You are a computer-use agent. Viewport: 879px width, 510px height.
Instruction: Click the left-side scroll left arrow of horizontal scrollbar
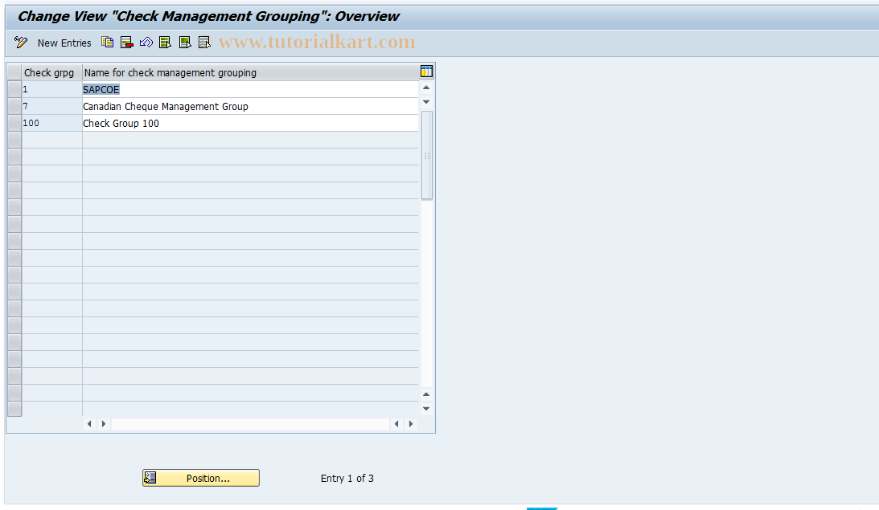(89, 424)
